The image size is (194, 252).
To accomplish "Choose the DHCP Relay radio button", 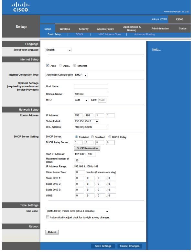I will pos(110,137).
